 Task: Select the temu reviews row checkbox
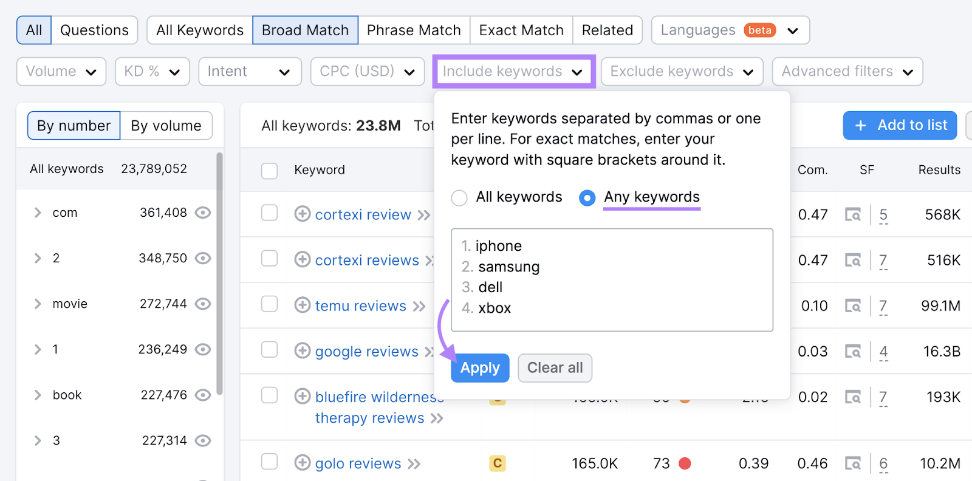269,305
